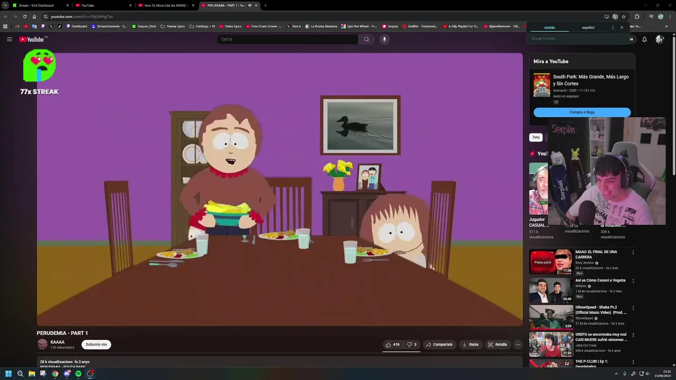Mute the PERUDEMIA tab audio icon
The width and height of the screenshot is (676, 380).
(250, 5)
